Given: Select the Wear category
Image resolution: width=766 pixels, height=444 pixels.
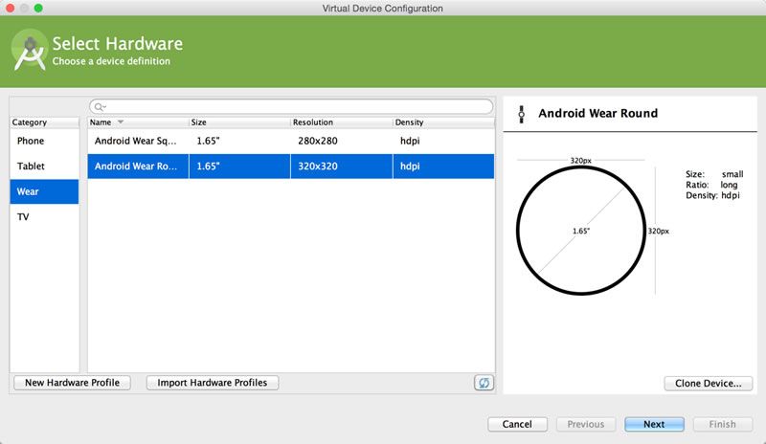Looking at the screenshot, I should [x=44, y=191].
